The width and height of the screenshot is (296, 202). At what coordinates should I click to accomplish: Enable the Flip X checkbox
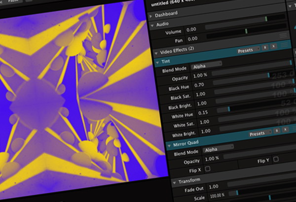[x=207, y=169]
